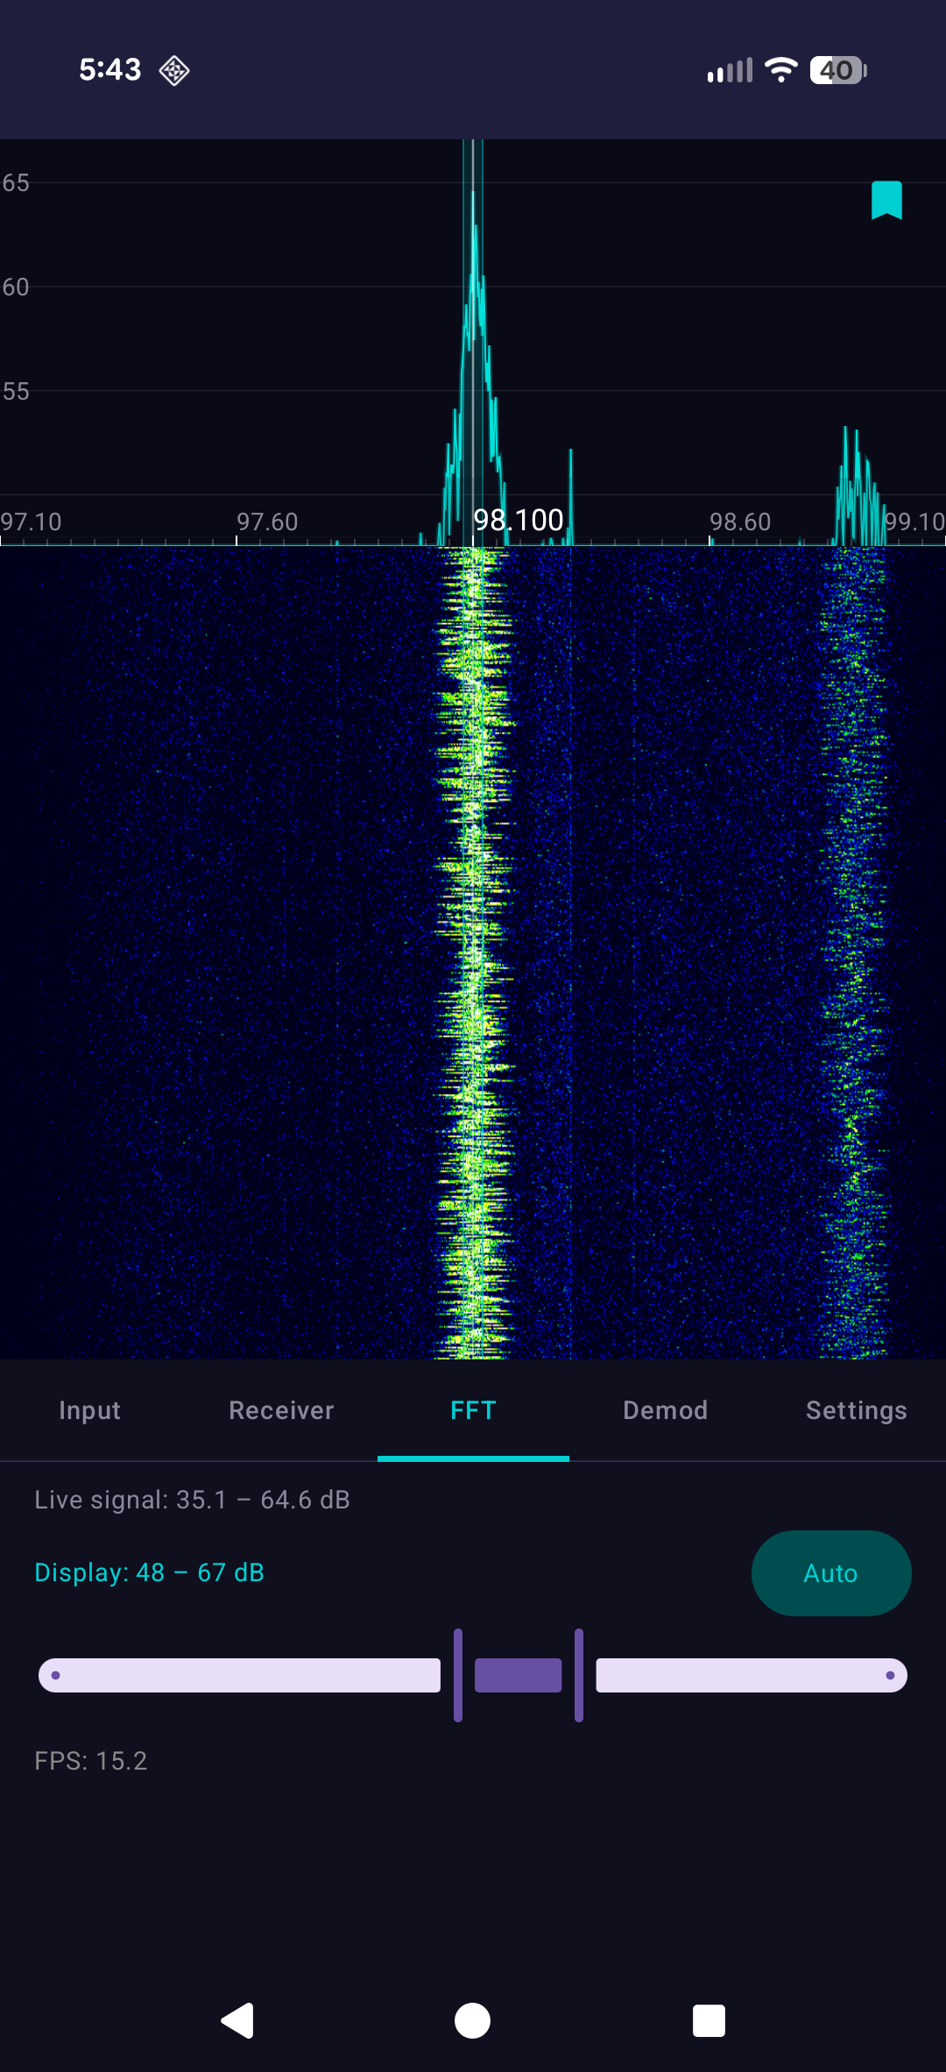The image size is (946, 2072).
Task: Tap the Android back navigation button
Action: [x=237, y=2020]
